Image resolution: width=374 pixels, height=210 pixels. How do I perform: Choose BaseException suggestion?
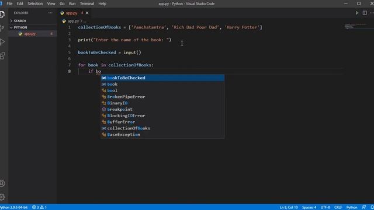[x=162, y=135]
